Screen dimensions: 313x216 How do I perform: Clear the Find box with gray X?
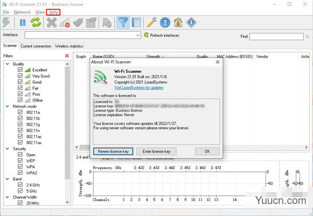click(x=307, y=36)
